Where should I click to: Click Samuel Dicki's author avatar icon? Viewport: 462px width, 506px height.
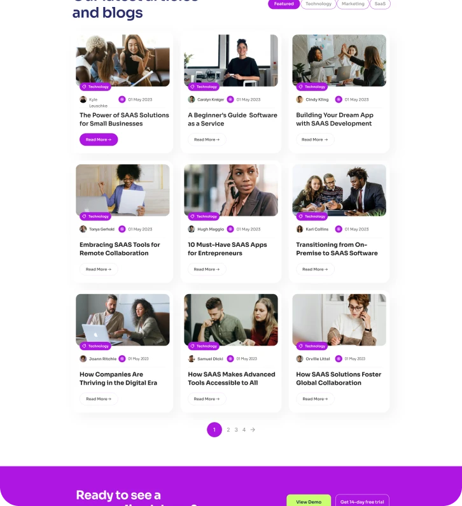192,359
